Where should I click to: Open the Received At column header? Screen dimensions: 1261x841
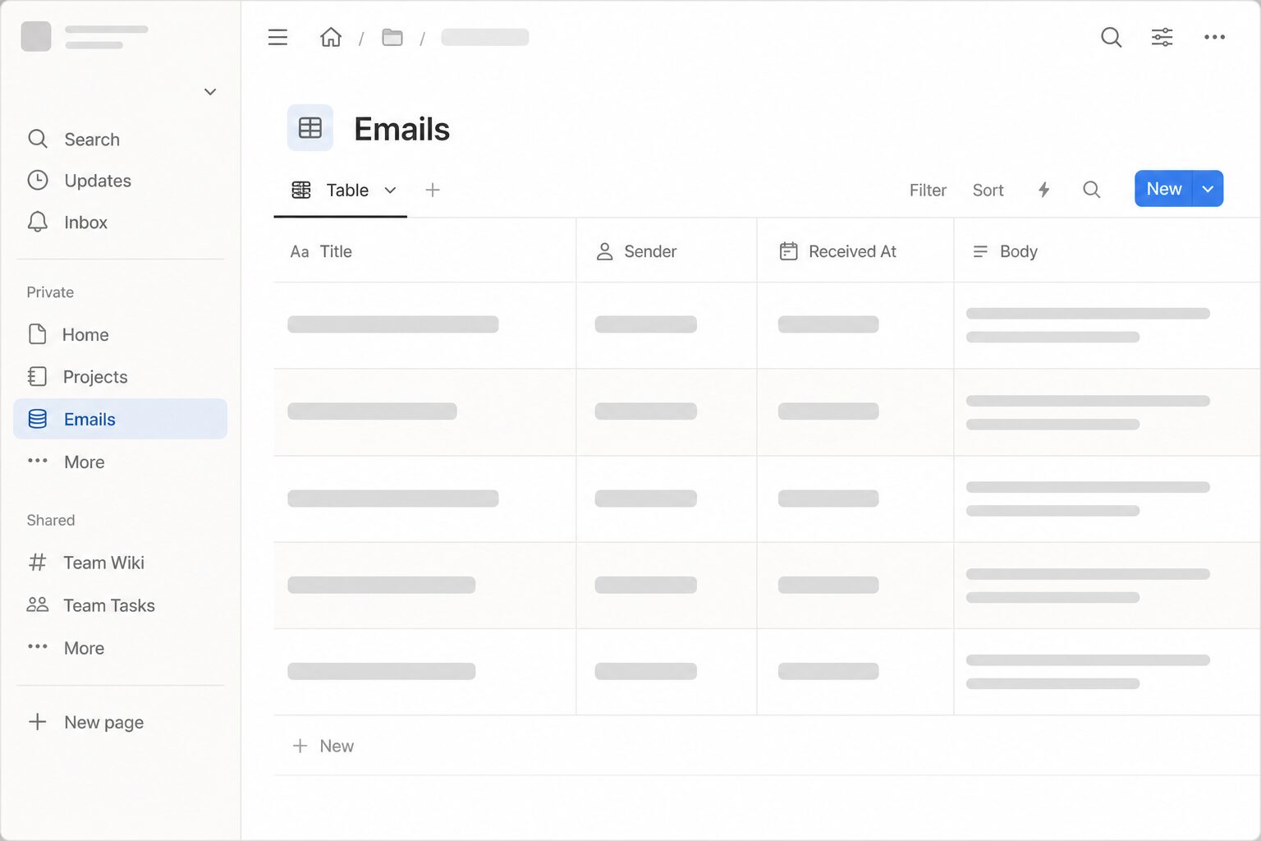point(855,251)
